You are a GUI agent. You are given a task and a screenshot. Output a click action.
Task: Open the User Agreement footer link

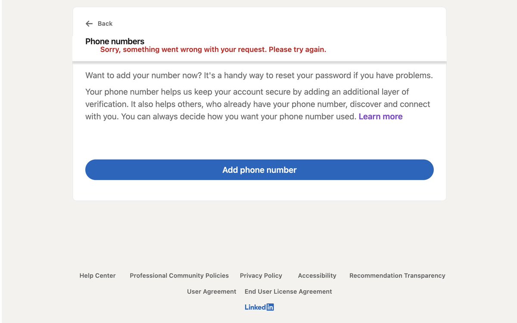[x=212, y=292]
